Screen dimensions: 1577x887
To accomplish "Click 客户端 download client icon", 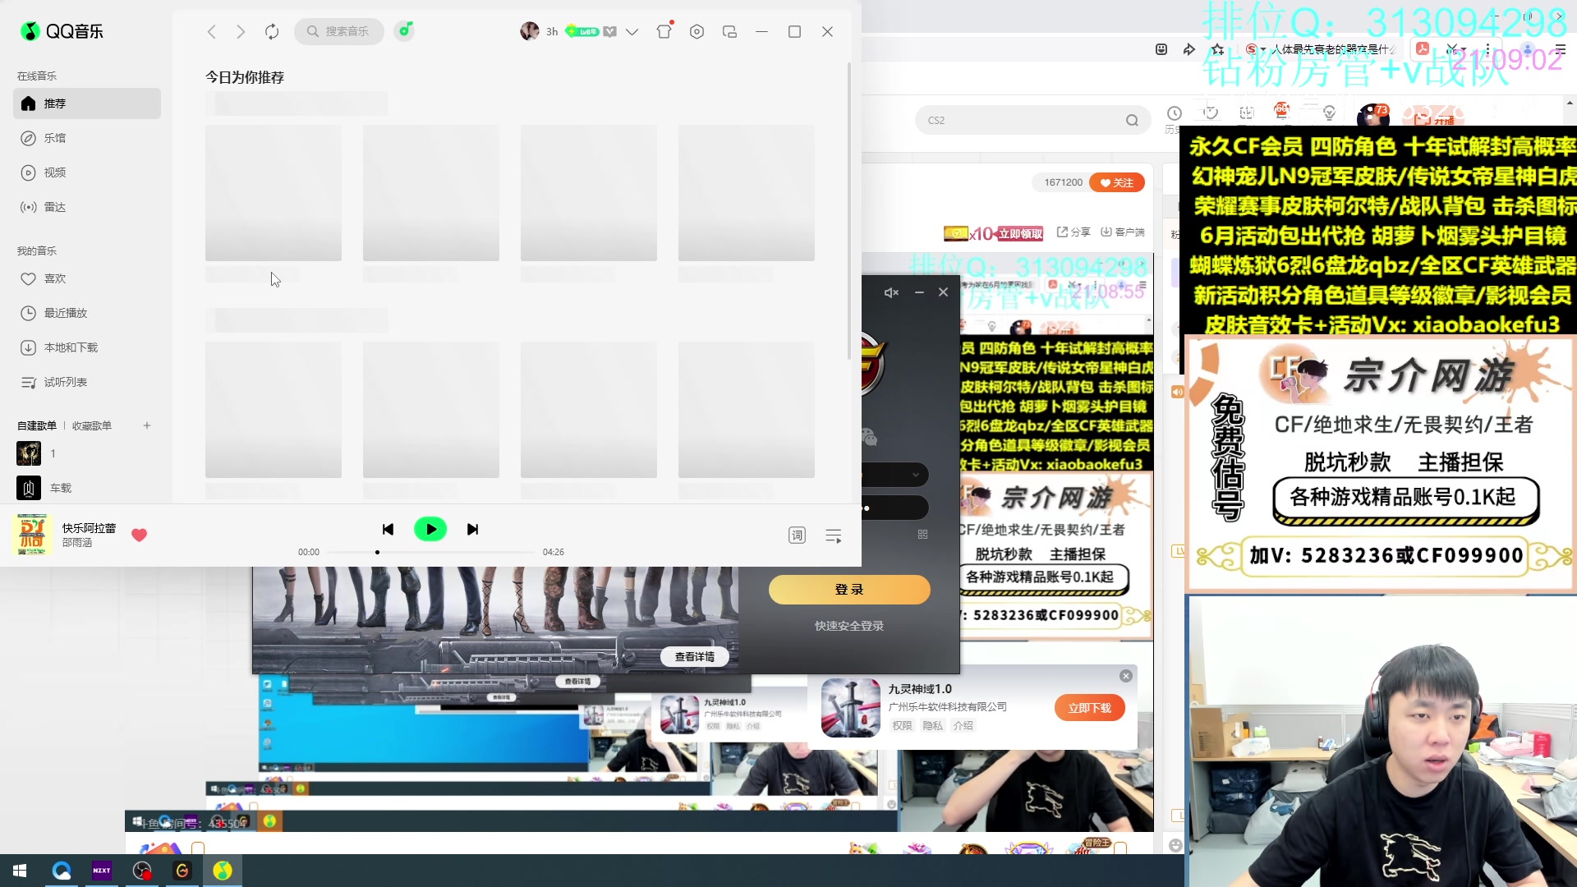I will point(1123,232).
